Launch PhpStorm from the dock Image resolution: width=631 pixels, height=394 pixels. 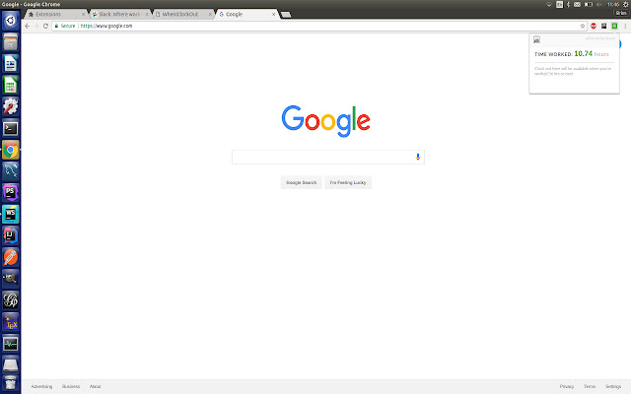[x=11, y=193]
